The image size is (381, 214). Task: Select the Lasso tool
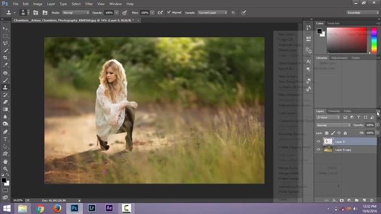(5, 43)
